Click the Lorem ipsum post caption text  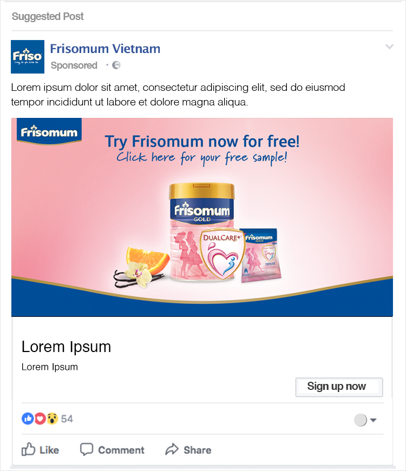pyautogui.click(x=178, y=95)
